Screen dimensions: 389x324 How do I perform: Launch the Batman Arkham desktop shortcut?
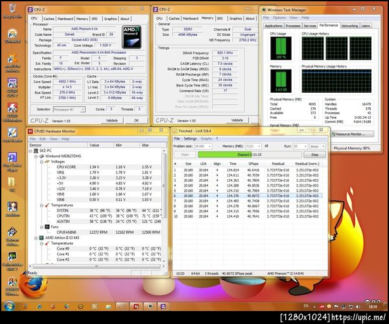click(12, 236)
